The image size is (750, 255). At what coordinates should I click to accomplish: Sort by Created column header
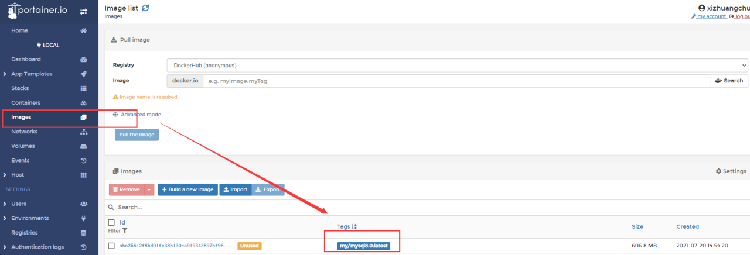pyautogui.click(x=688, y=226)
